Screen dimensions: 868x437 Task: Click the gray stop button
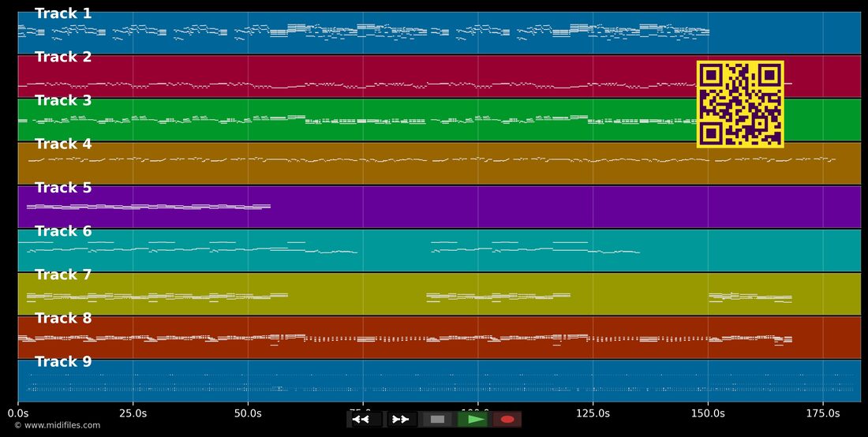coord(437,420)
